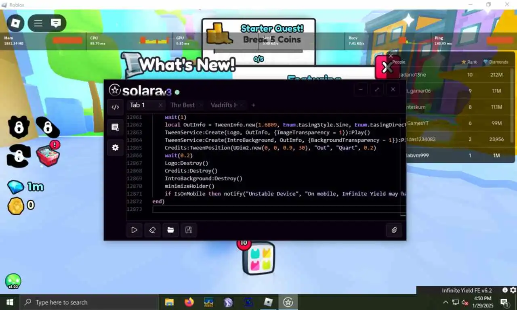Image resolution: width=517 pixels, height=310 pixels.
Task: Open Firefox from the taskbar
Action: tap(189, 302)
